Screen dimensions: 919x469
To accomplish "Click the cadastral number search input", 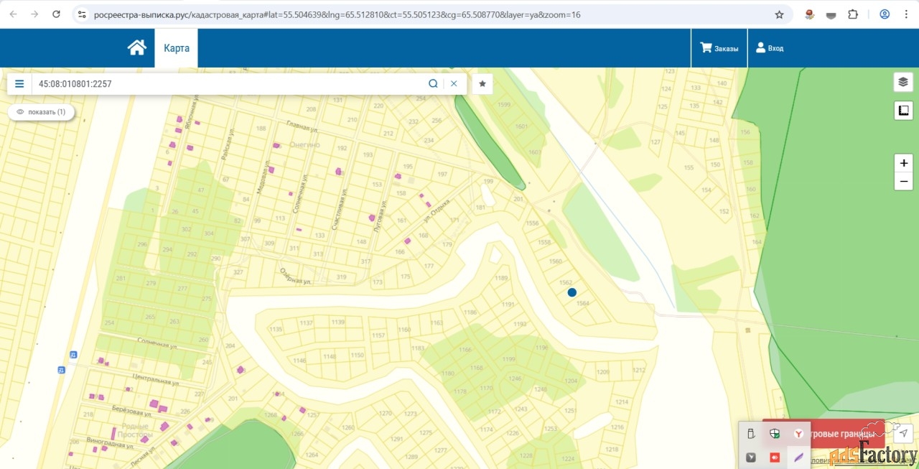I will pos(230,83).
